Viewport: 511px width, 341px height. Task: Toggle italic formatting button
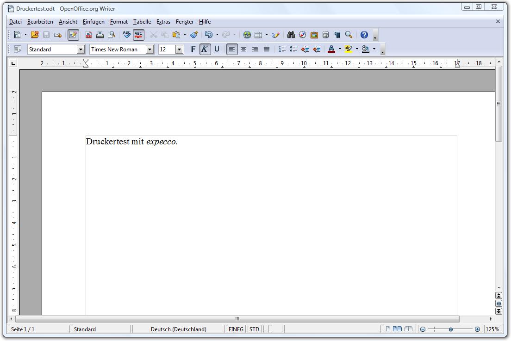(x=205, y=49)
